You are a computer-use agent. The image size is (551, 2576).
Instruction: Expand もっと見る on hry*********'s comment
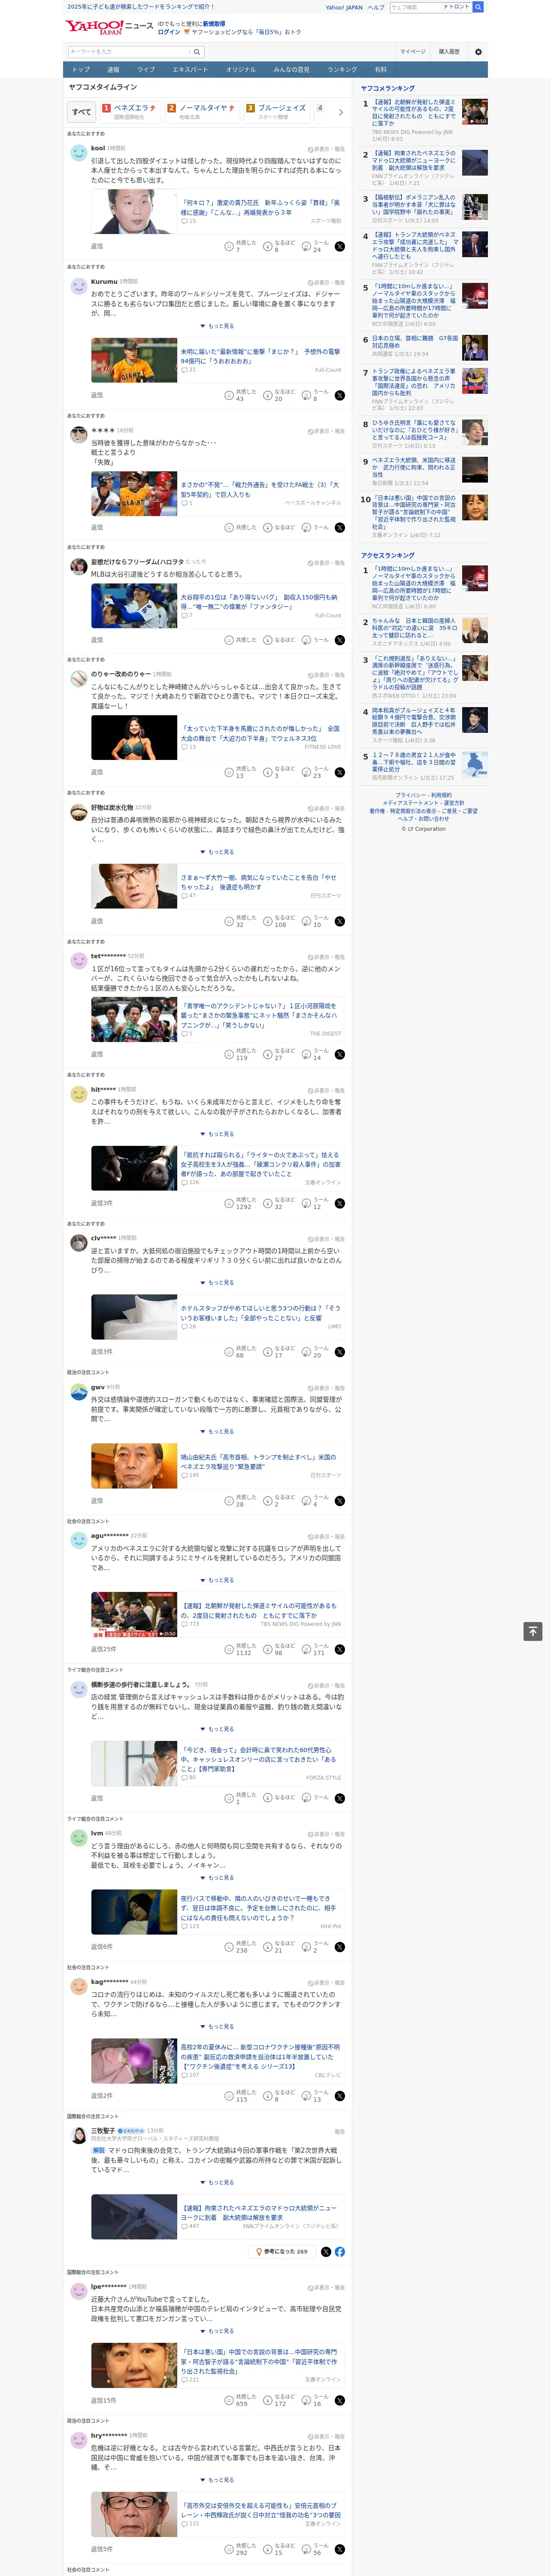(217, 2480)
